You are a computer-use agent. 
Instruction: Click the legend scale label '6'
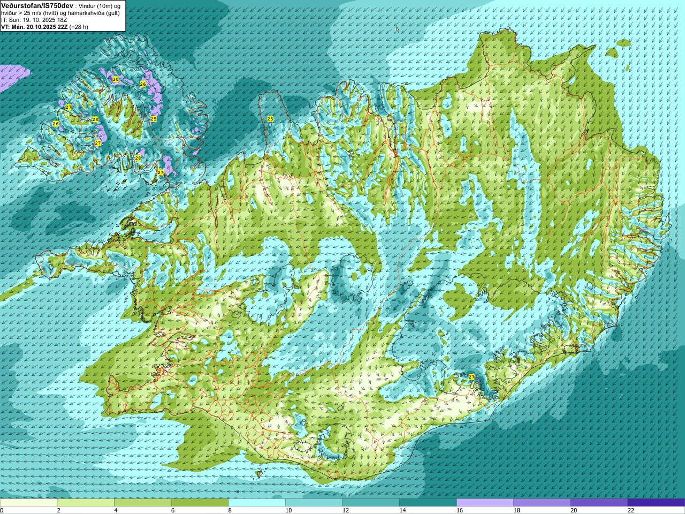point(173,510)
